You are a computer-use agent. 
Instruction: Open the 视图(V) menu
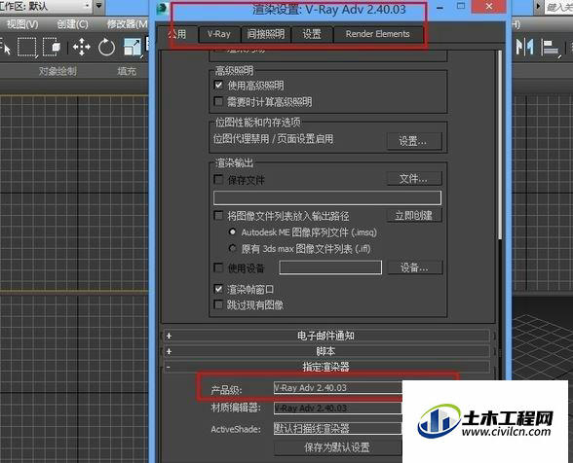[22, 24]
